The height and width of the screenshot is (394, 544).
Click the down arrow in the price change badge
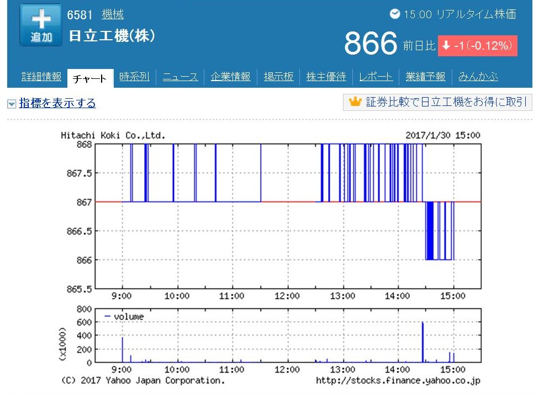[x=446, y=45]
